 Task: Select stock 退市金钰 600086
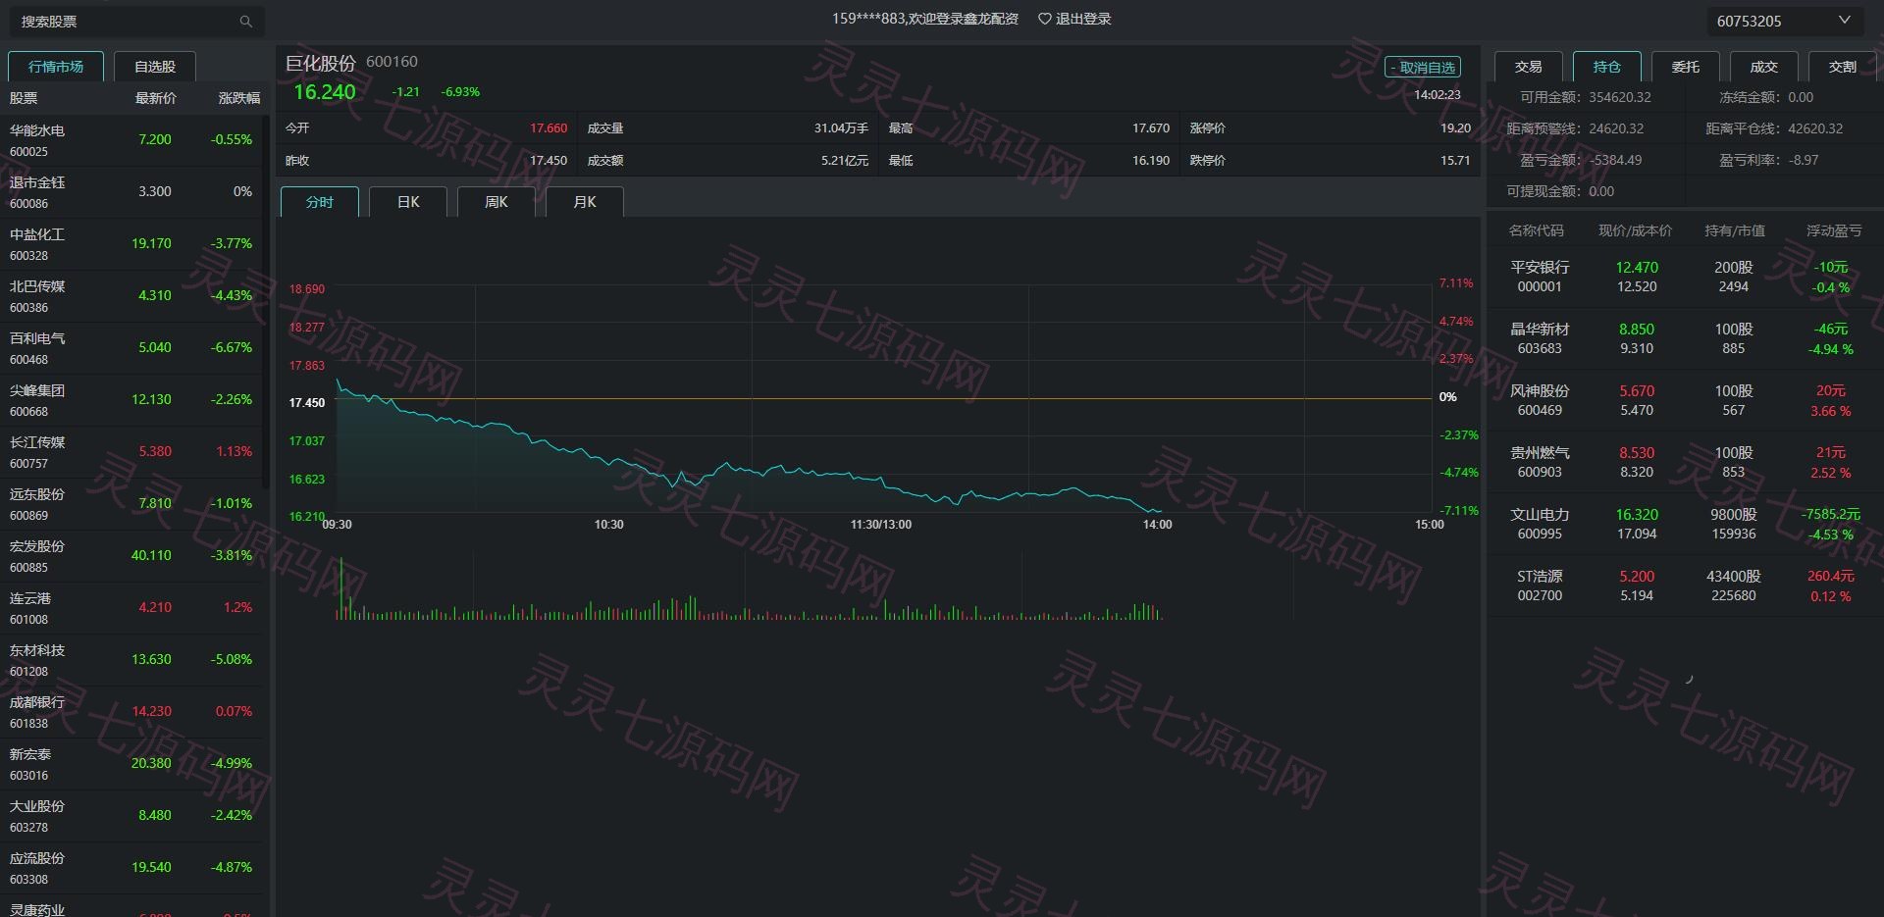[131, 192]
